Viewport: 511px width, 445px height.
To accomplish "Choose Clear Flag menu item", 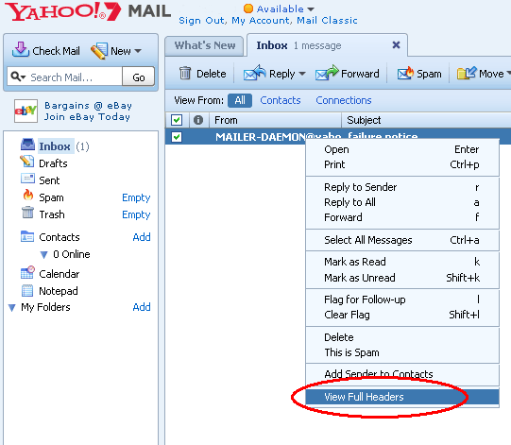I will 402,315.
